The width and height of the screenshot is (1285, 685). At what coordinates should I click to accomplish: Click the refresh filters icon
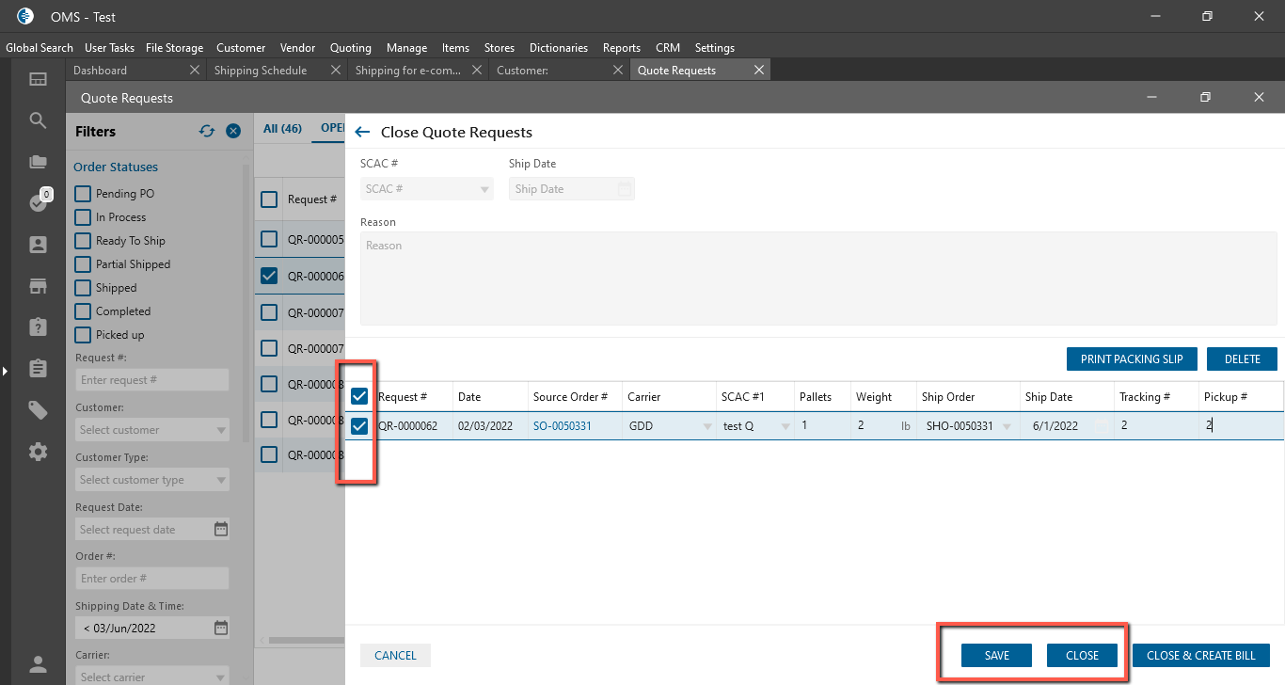tap(207, 132)
